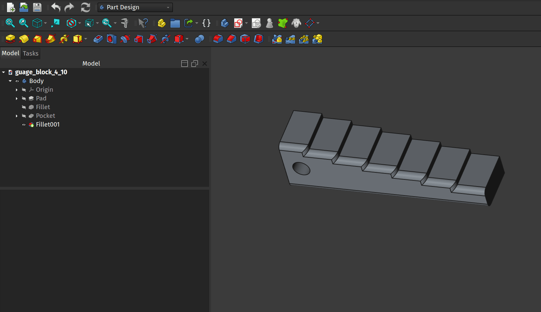Screen dimensions: 541x312
Task: Click the Undo button
Action: pyautogui.click(x=55, y=7)
